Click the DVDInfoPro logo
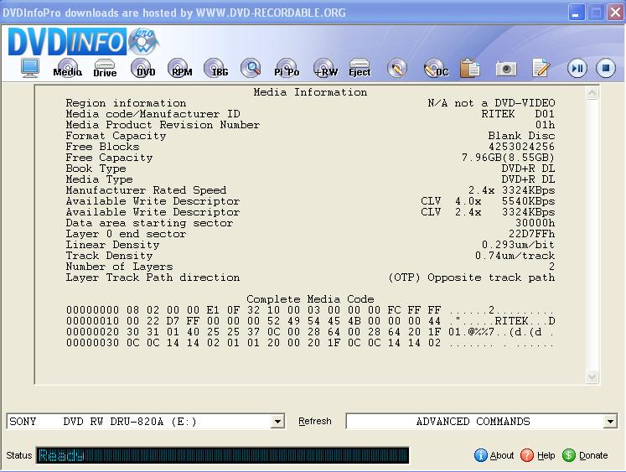Screen dimensions: 626x472 (83, 42)
